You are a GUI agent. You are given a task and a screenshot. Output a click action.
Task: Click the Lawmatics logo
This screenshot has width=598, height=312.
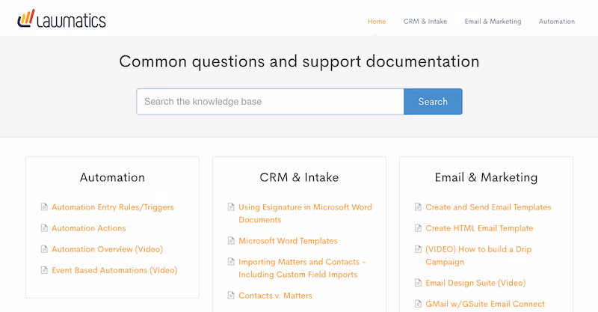coord(61,19)
